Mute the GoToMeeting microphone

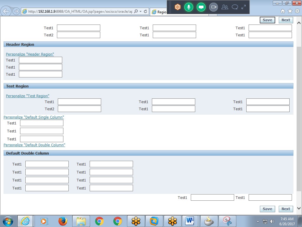pyautogui.click(x=189, y=7)
